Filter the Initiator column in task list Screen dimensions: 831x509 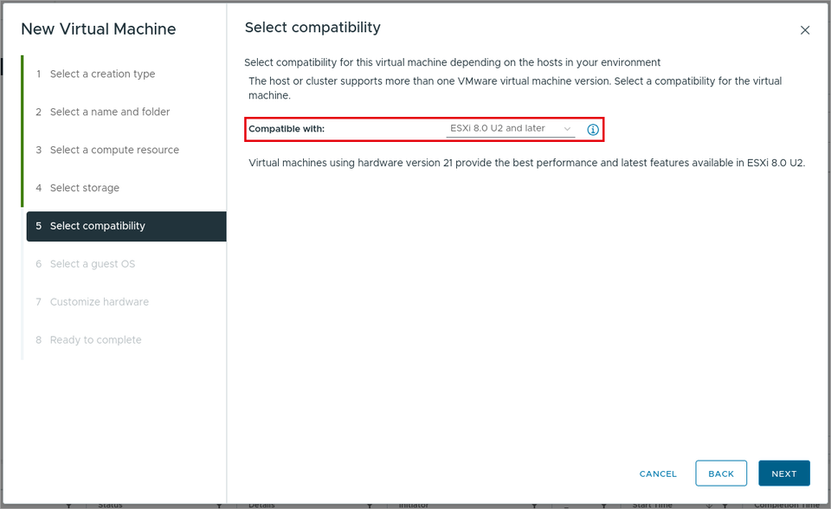[534, 506]
